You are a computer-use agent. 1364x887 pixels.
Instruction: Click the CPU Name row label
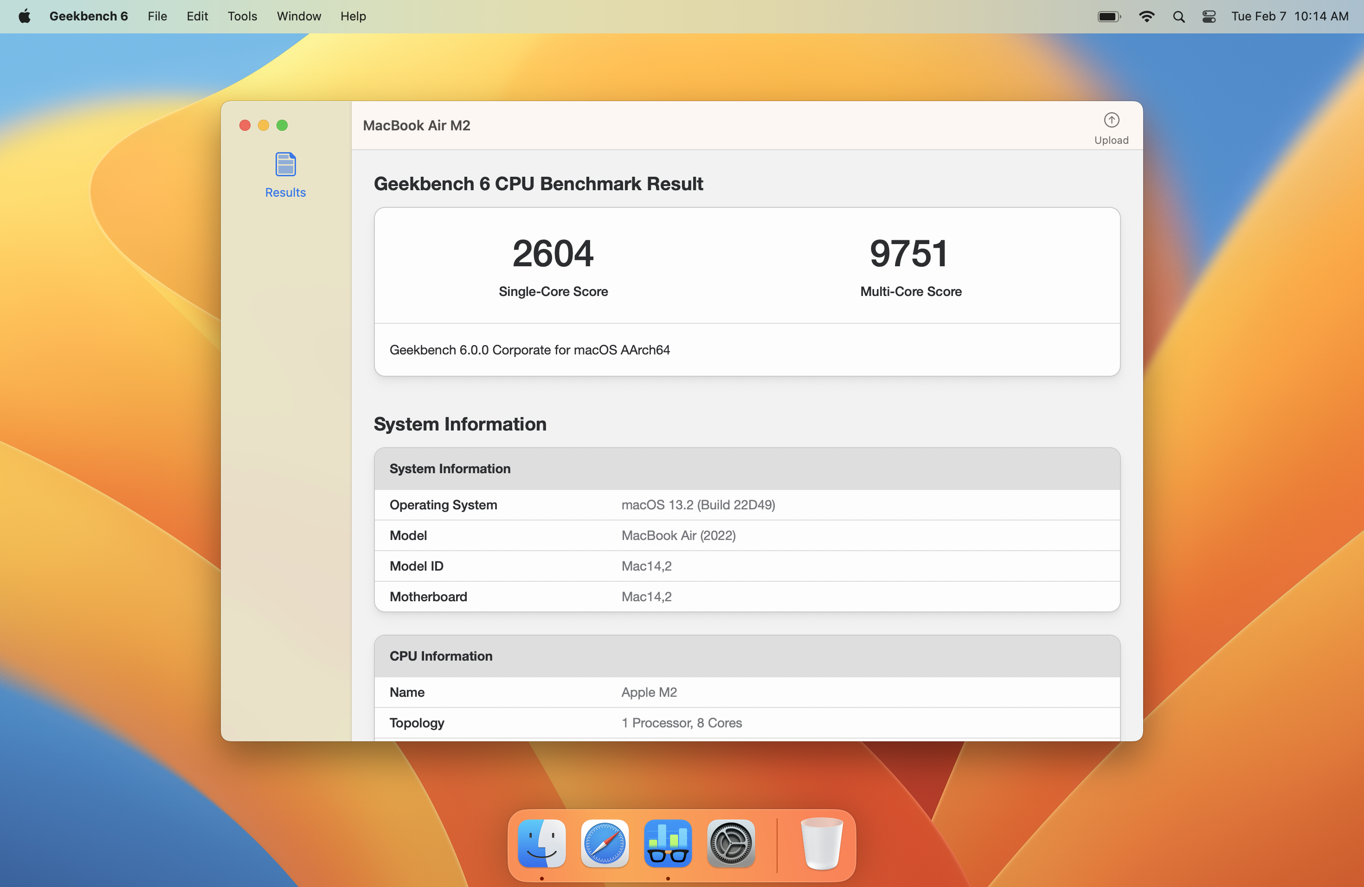coord(407,692)
